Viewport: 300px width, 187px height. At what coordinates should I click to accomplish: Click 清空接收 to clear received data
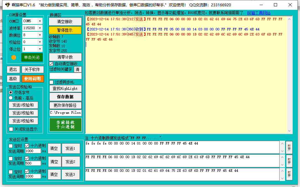click(x=65, y=22)
